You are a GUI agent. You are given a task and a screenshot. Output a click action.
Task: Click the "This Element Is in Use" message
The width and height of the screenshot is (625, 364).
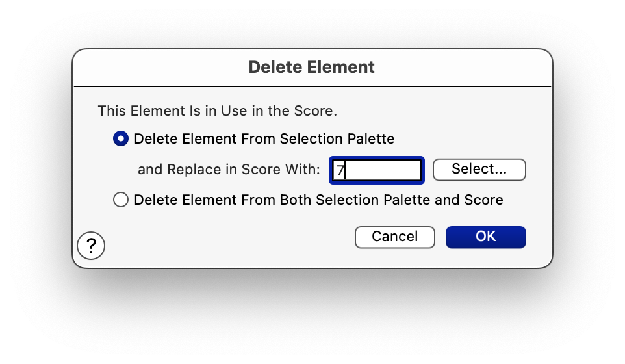tap(217, 110)
